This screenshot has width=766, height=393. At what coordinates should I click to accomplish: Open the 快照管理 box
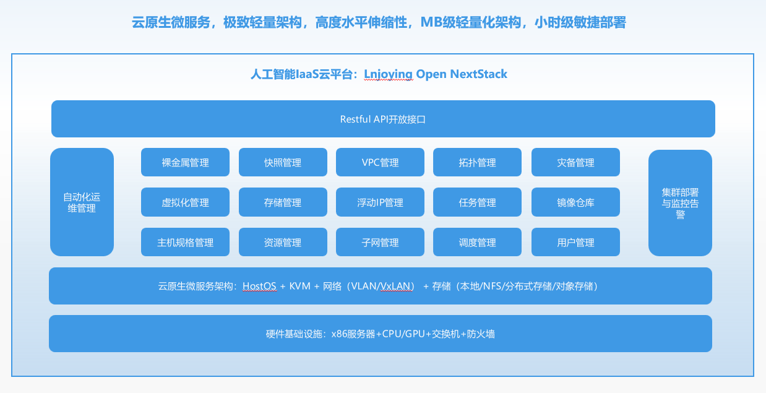point(283,162)
